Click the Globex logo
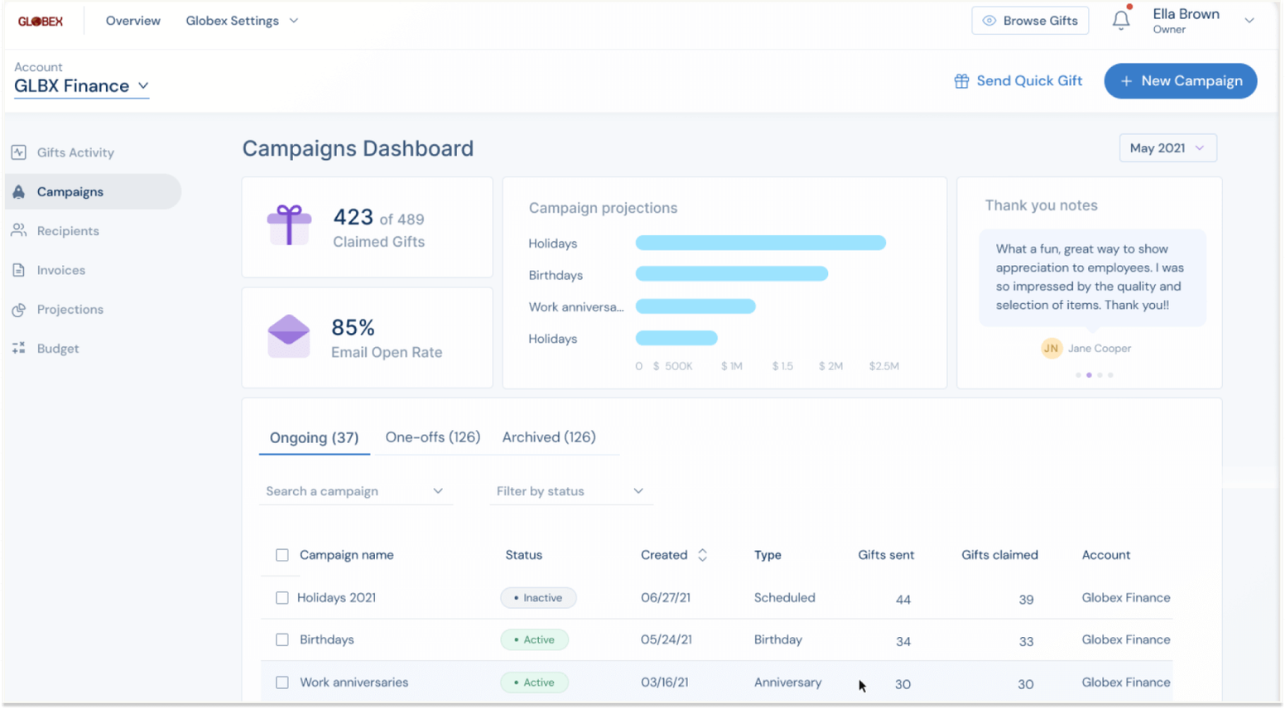This screenshot has width=1285, height=709. point(41,21)
